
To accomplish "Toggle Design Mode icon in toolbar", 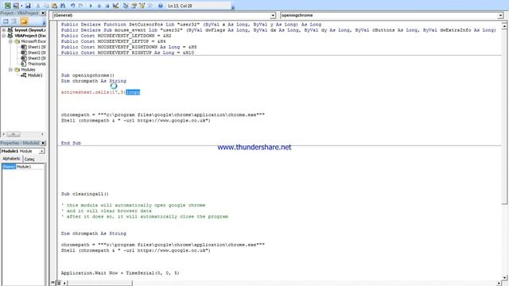I will click(115, 6).
